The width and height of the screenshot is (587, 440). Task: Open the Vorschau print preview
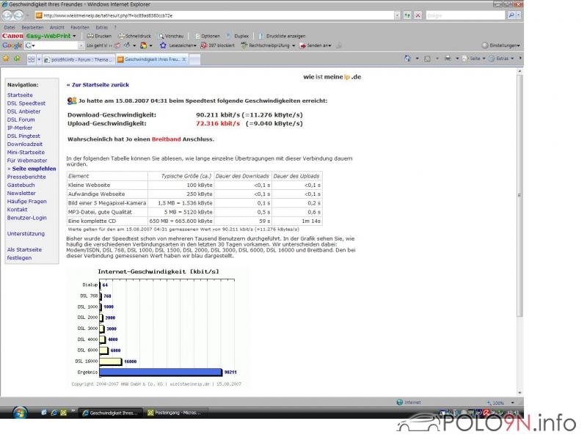(x=171, y=36)
